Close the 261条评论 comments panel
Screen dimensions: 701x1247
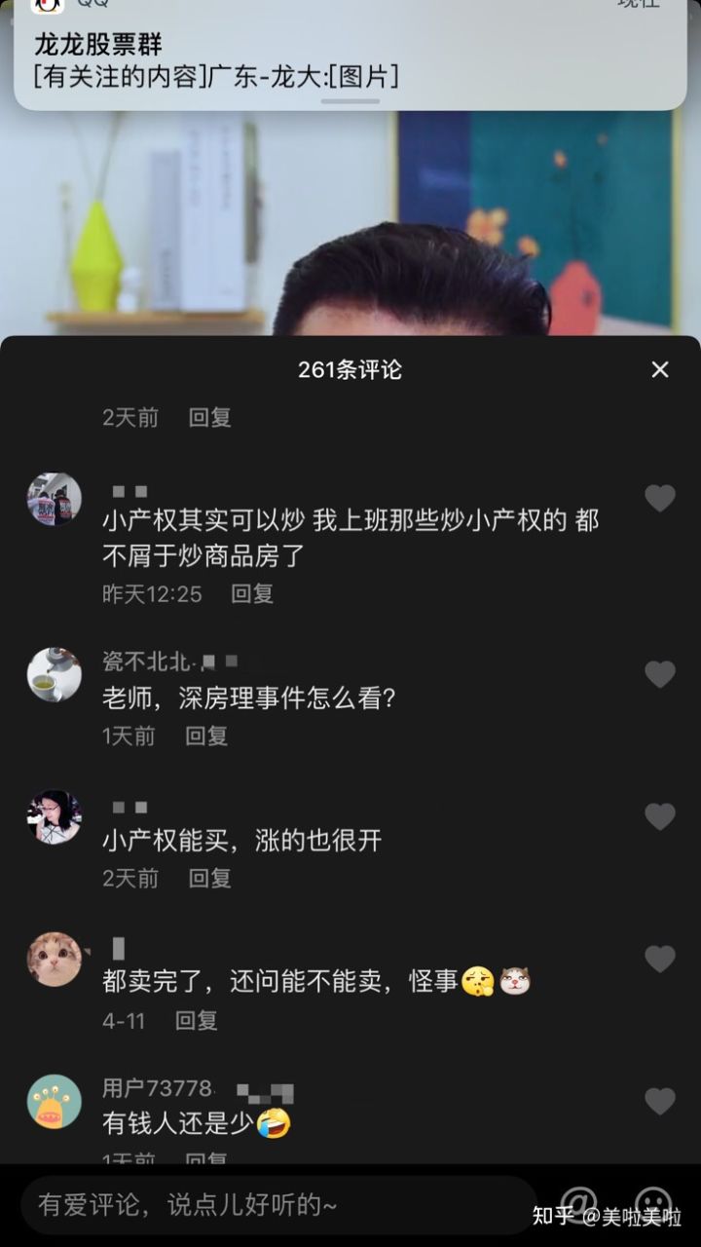[x=660, y=369]
